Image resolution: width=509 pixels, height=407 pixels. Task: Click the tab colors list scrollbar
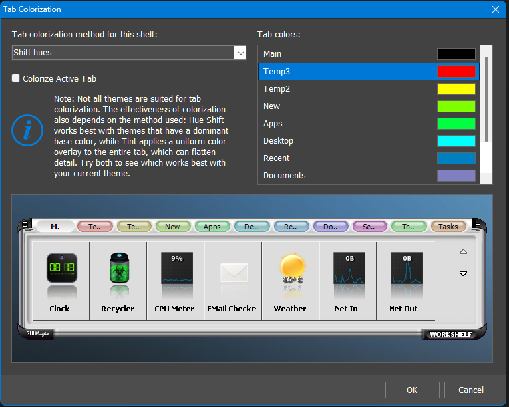pyautogui.click(x=486, y=100)
